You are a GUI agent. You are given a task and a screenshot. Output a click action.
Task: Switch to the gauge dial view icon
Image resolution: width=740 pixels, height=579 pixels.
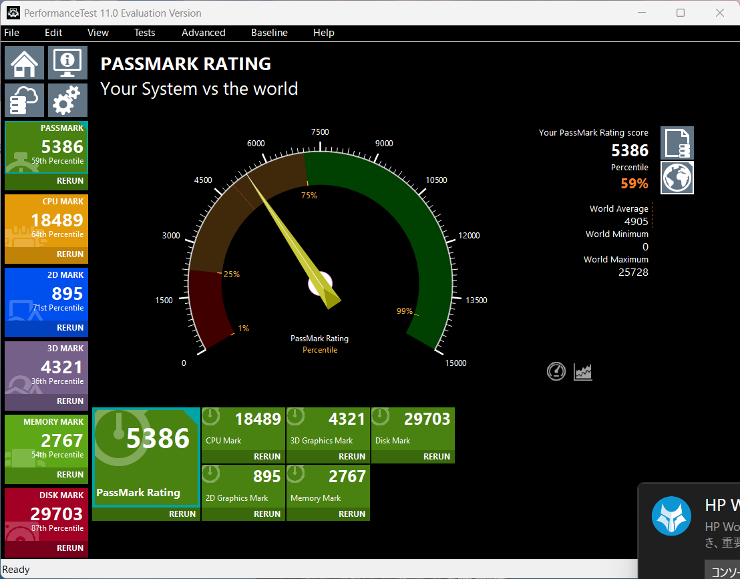(556, 371)
